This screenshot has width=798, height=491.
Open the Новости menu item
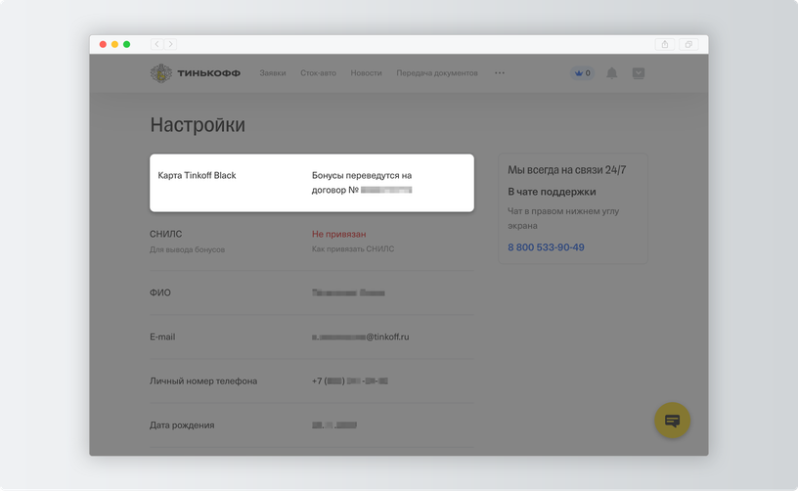tap(366, 73)
